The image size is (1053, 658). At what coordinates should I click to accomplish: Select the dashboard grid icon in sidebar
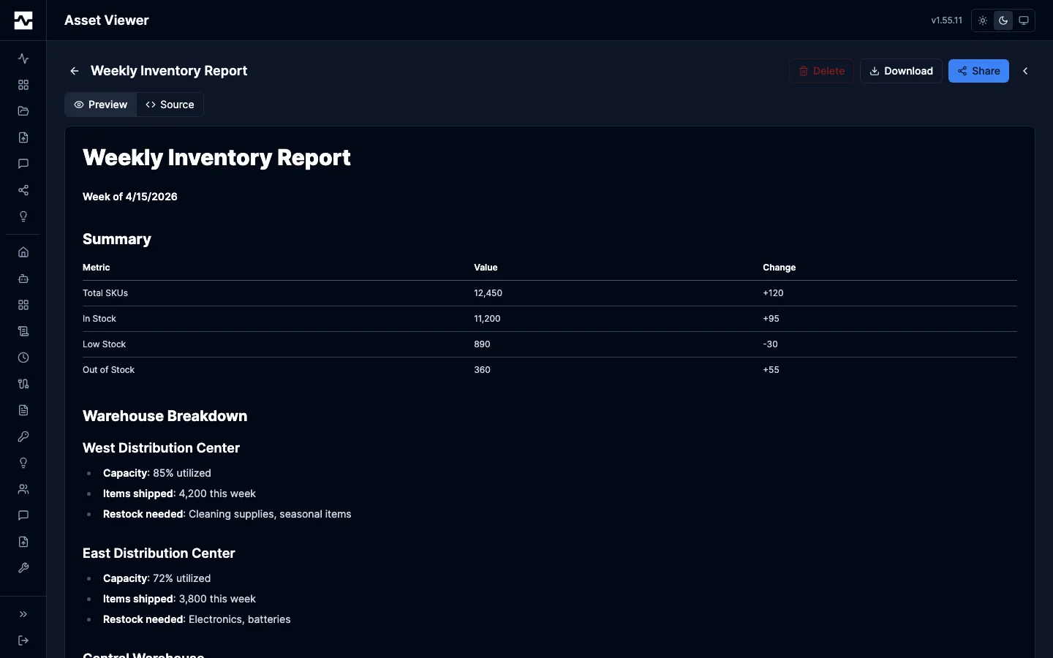coord(23,85)
